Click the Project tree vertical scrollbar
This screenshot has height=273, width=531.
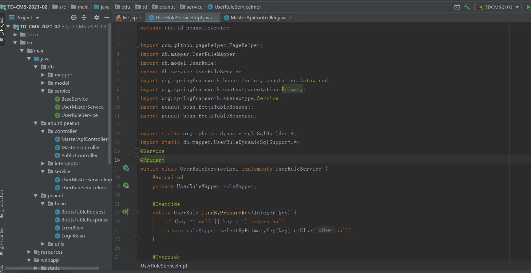pyautogui.click(x=110, y=94)
